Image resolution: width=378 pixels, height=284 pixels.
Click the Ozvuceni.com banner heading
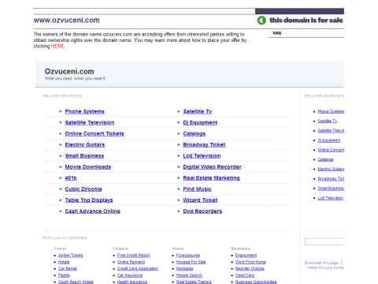(x=69, y=71)
